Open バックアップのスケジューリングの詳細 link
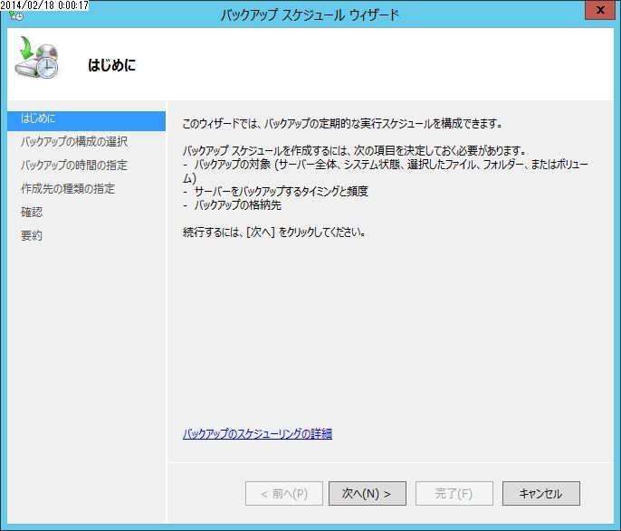This screenshot has width=621, height=531. click(x=257, y=433)
